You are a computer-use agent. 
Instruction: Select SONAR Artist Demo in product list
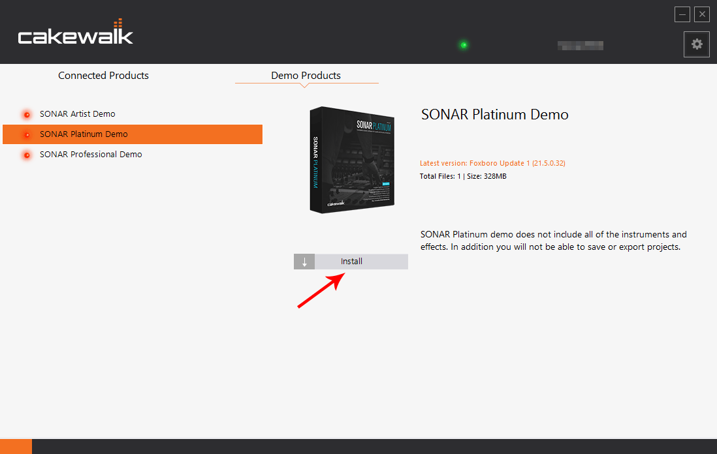tap(77, 114)
